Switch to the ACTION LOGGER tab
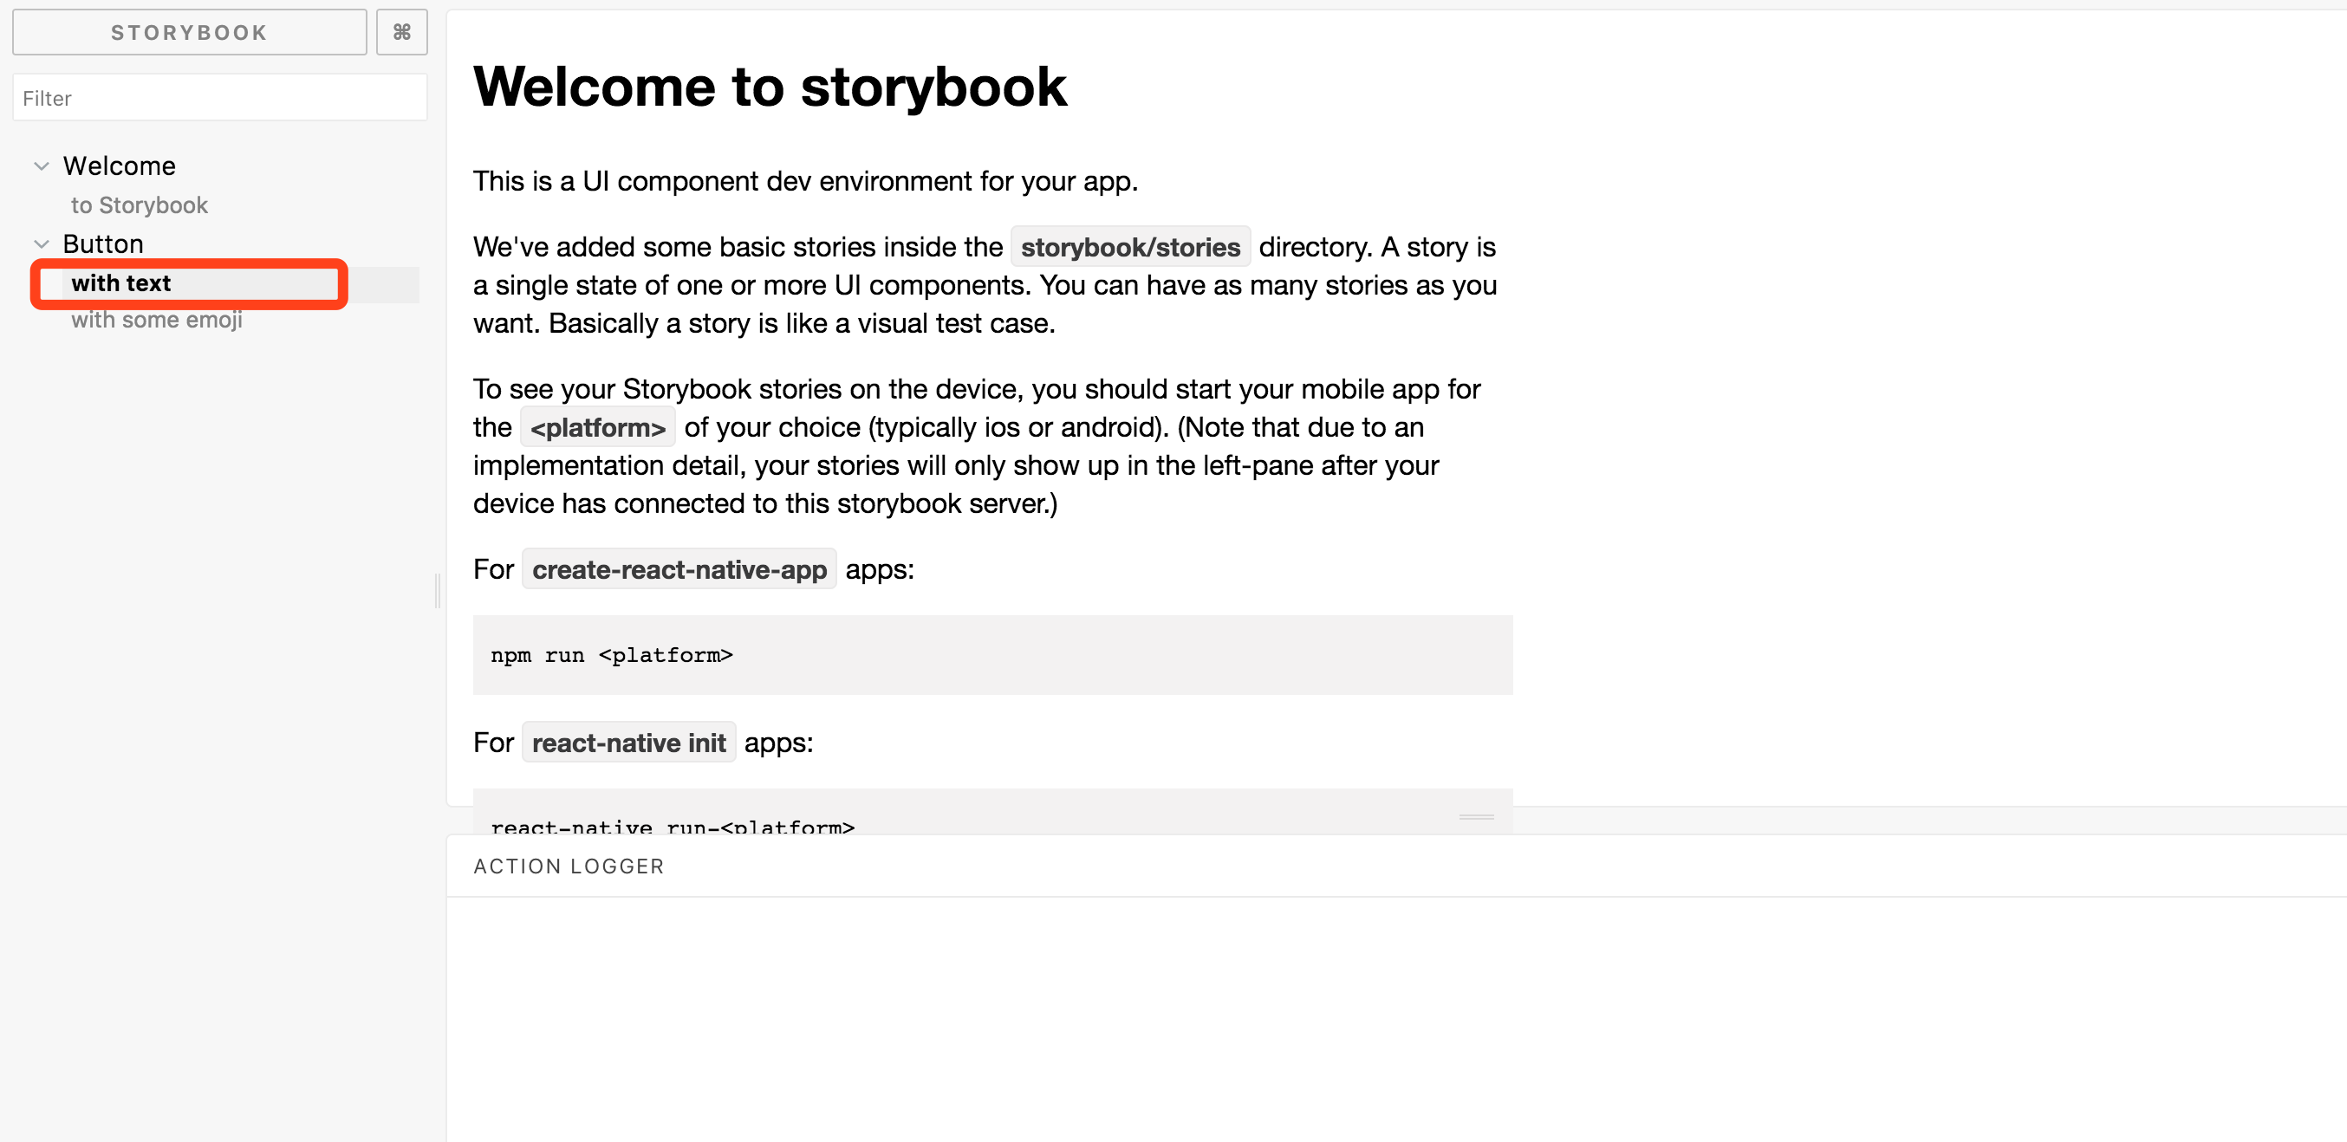2347x1142 pixels. pyautogui.click(x=569, y=865)
